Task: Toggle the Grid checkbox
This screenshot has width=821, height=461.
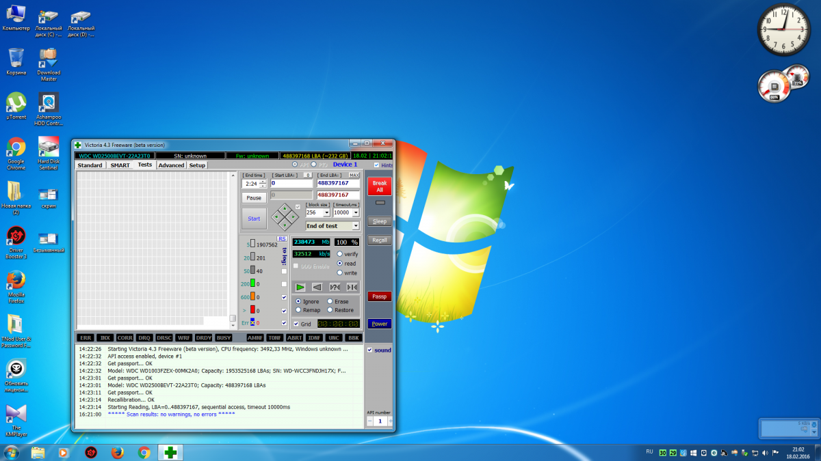Action: point(296,324)
